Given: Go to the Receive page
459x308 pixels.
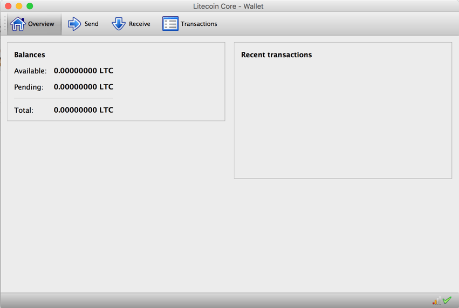Looking at the screenshot, I should (131, 24).
